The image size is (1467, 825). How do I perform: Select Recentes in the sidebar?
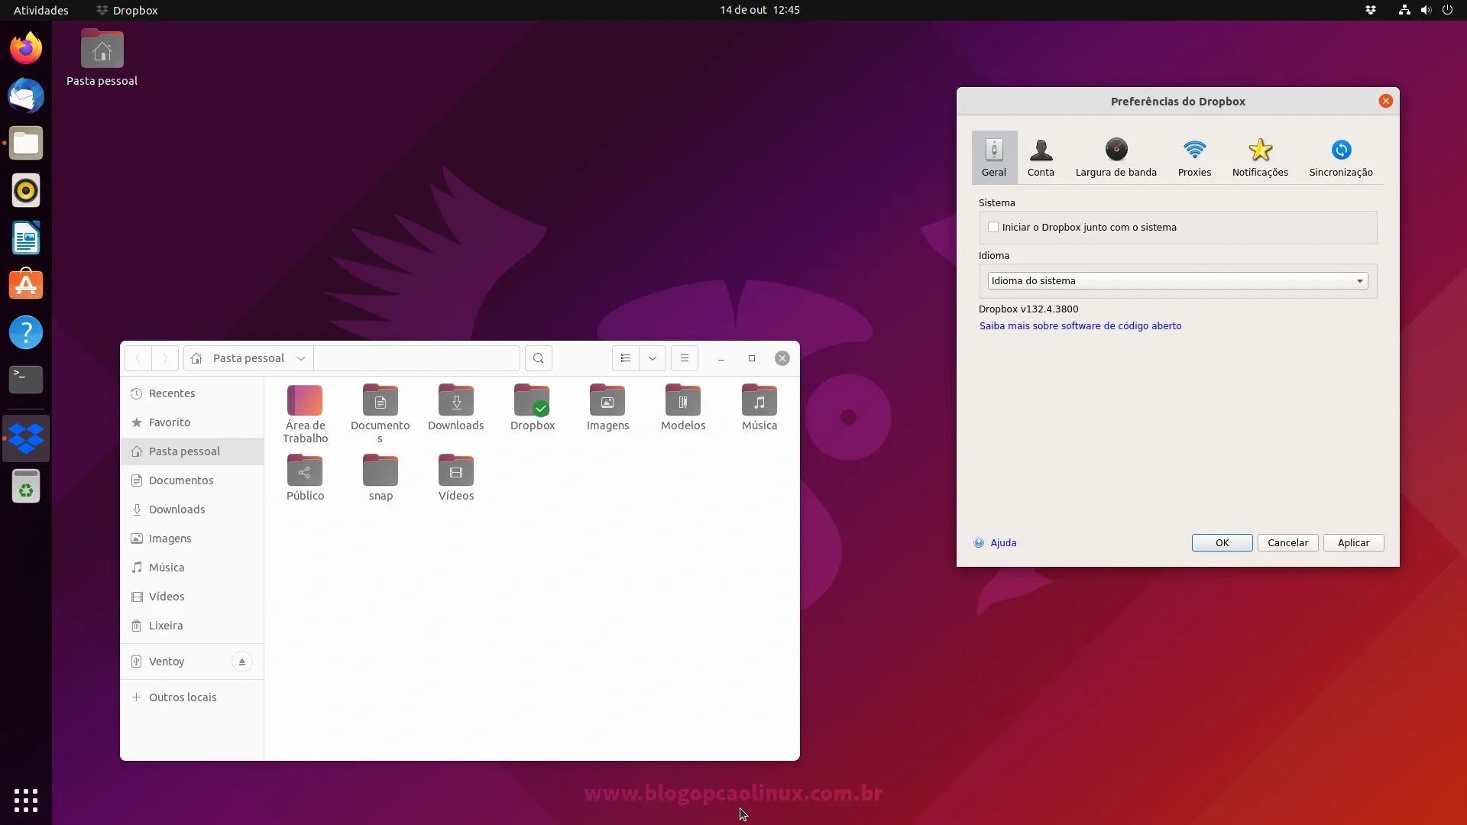[x=192, y=393]
